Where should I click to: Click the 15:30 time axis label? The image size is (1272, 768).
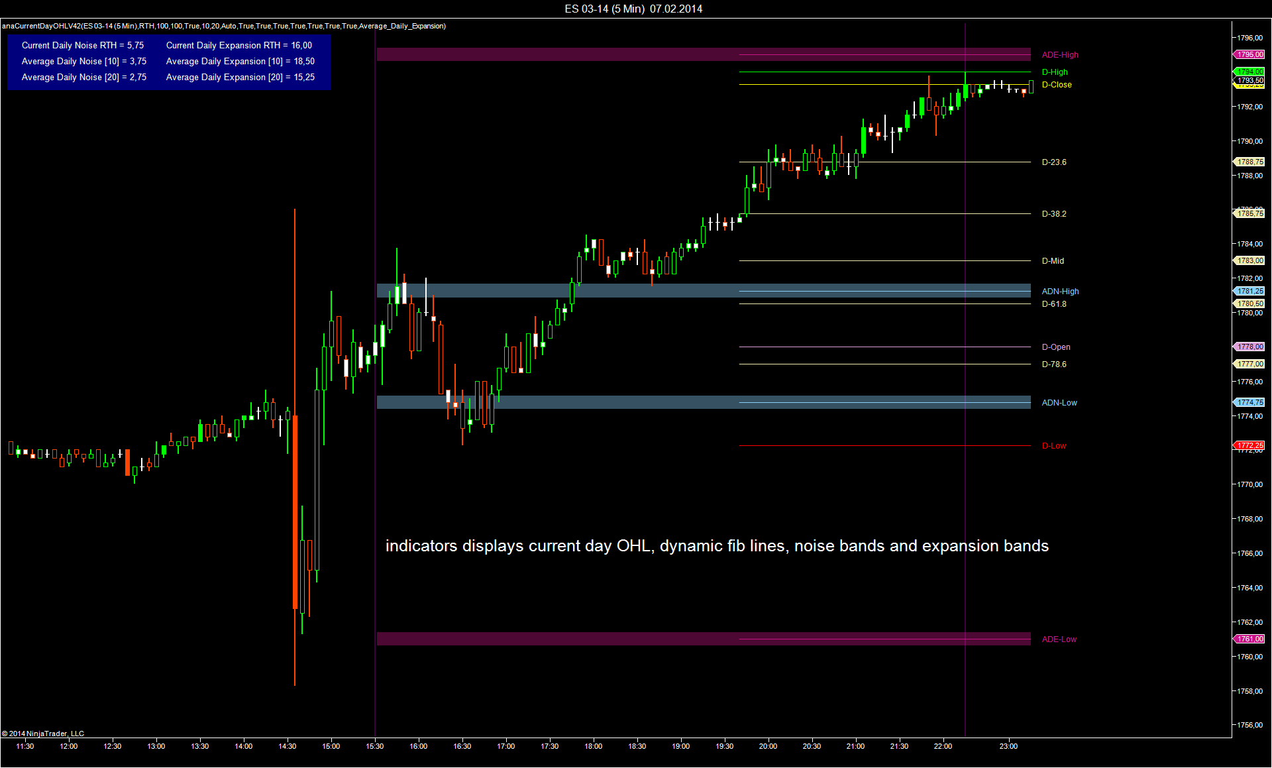coord(374,746)
